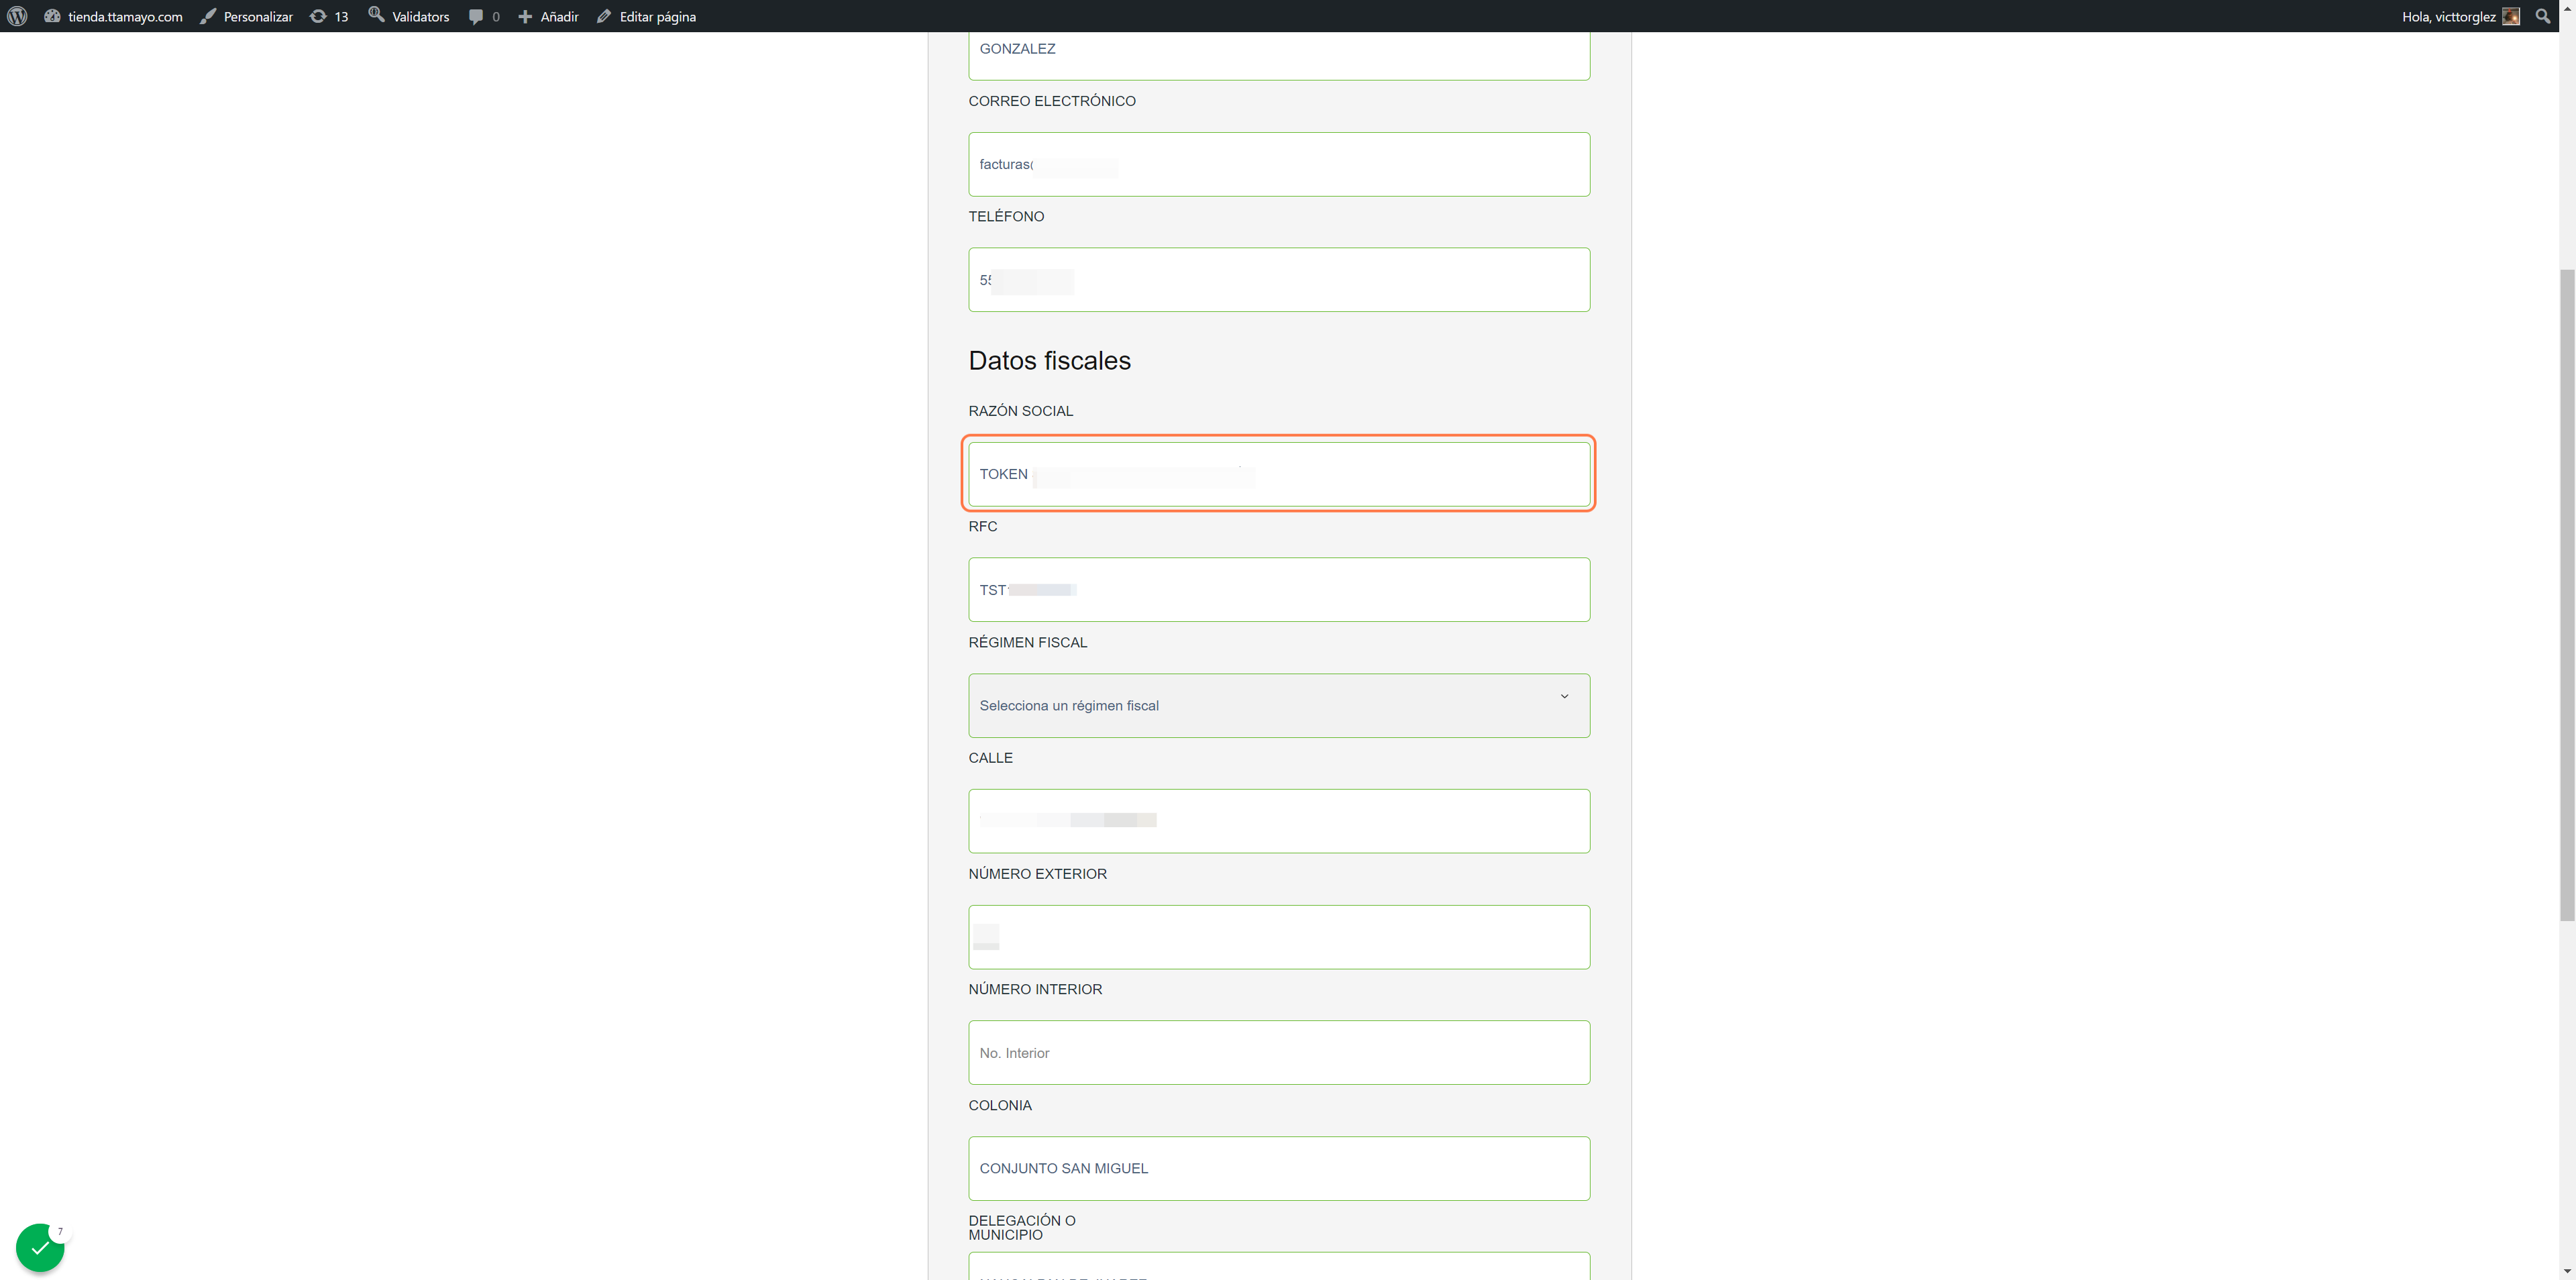The height and width of the screenshot is (1280, 2576).
Task: Click the Añadir plus icon
Action: tap(525, 16)
